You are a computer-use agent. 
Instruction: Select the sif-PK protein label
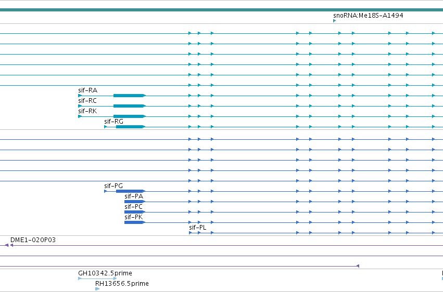tap(134, 217)
